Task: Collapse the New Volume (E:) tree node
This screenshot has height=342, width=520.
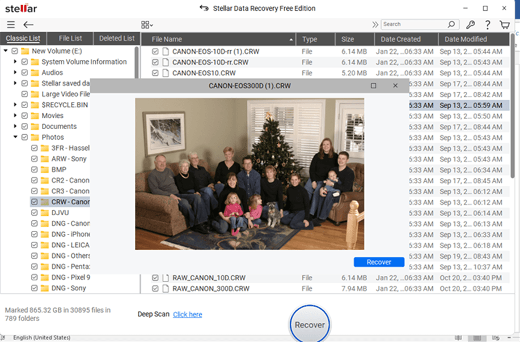Action: (6, 51)
